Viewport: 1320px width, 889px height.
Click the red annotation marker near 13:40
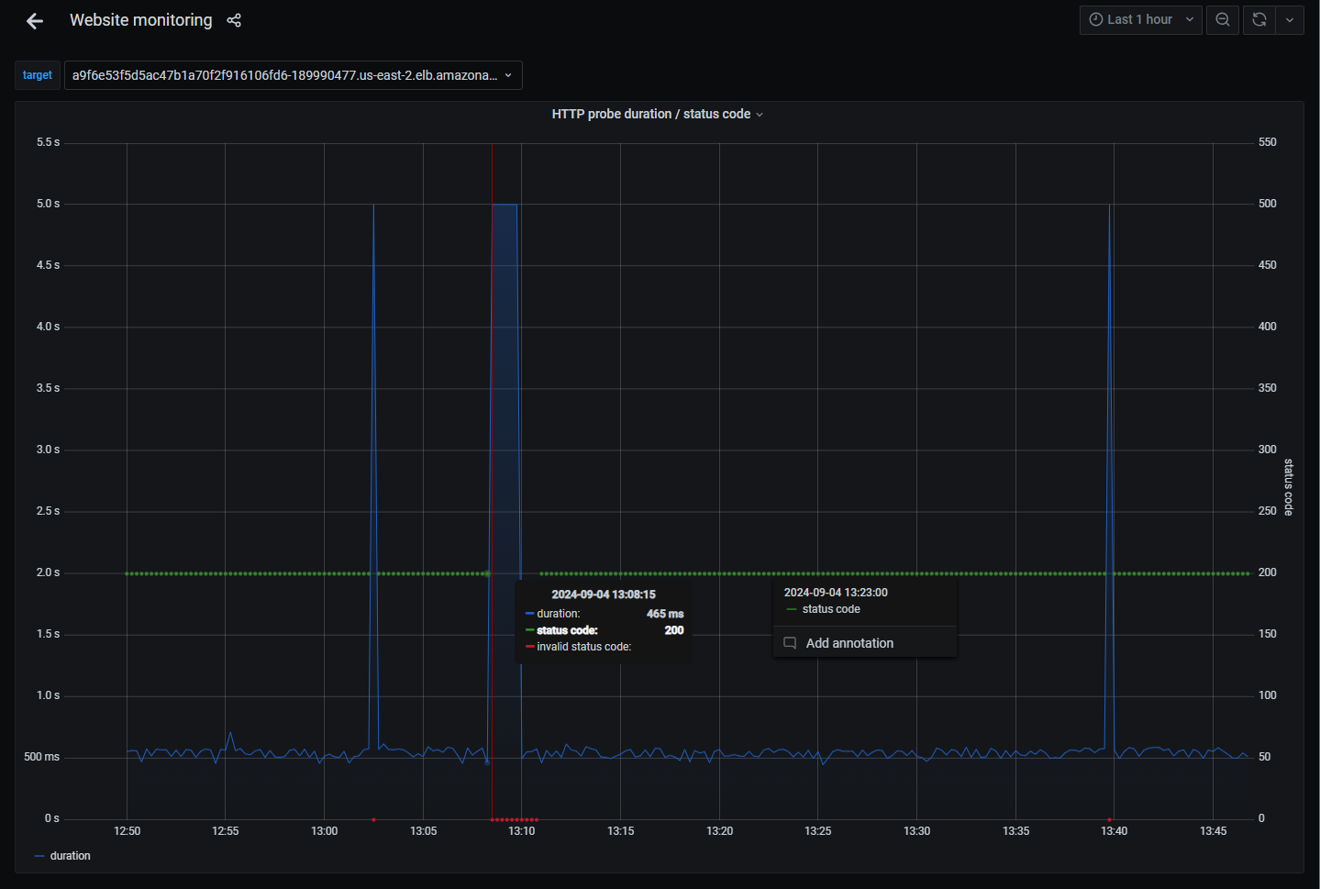pos(1109,819)
